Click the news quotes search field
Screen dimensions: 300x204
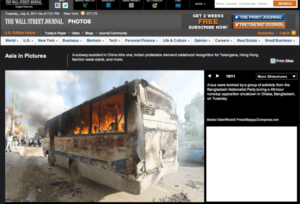pyautogui.click(x=243, y=4)
